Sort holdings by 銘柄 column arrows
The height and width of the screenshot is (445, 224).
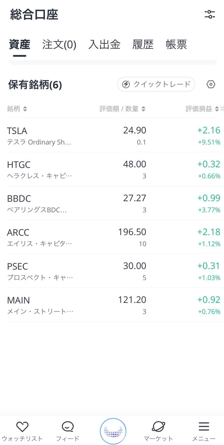click(x=25, y=109)
